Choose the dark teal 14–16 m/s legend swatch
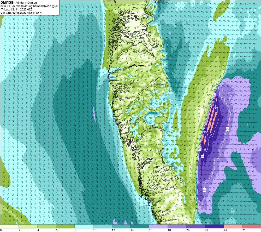Image resolution: width=261 pixels, height=232 pixels. [140, 226]
